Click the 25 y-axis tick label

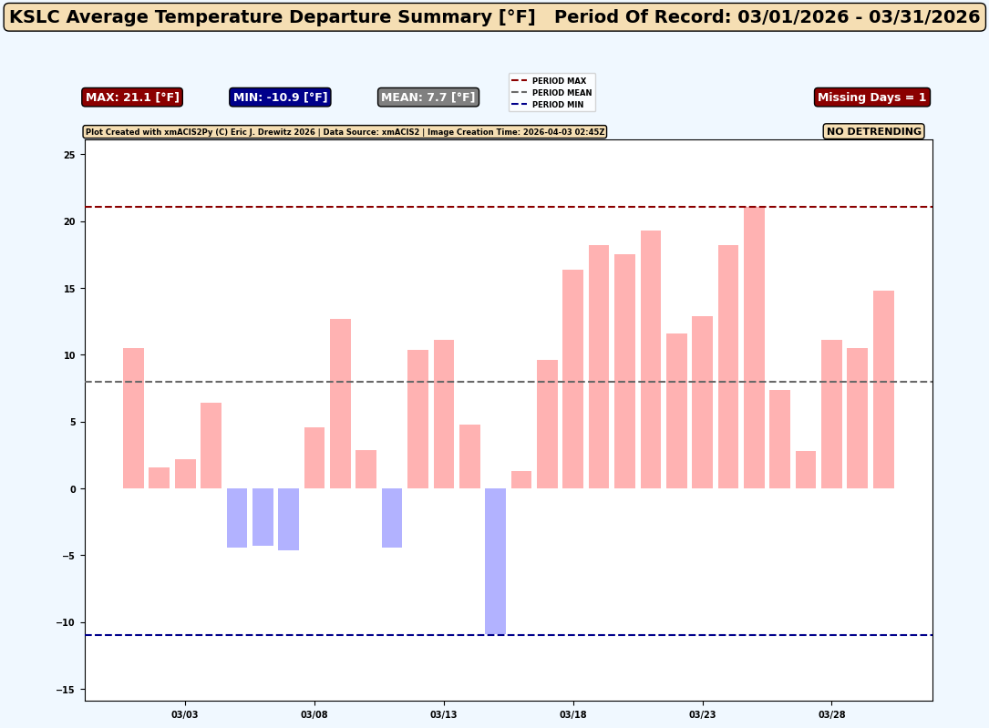click(69, 155)
